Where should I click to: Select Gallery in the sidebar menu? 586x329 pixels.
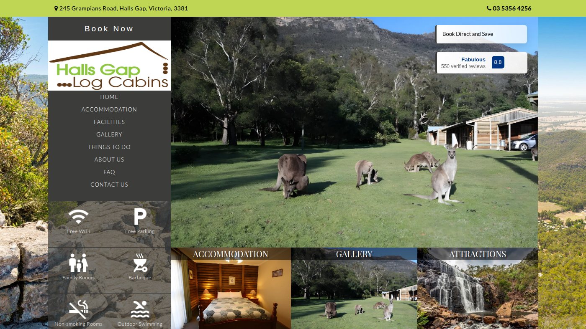(109, 134)
